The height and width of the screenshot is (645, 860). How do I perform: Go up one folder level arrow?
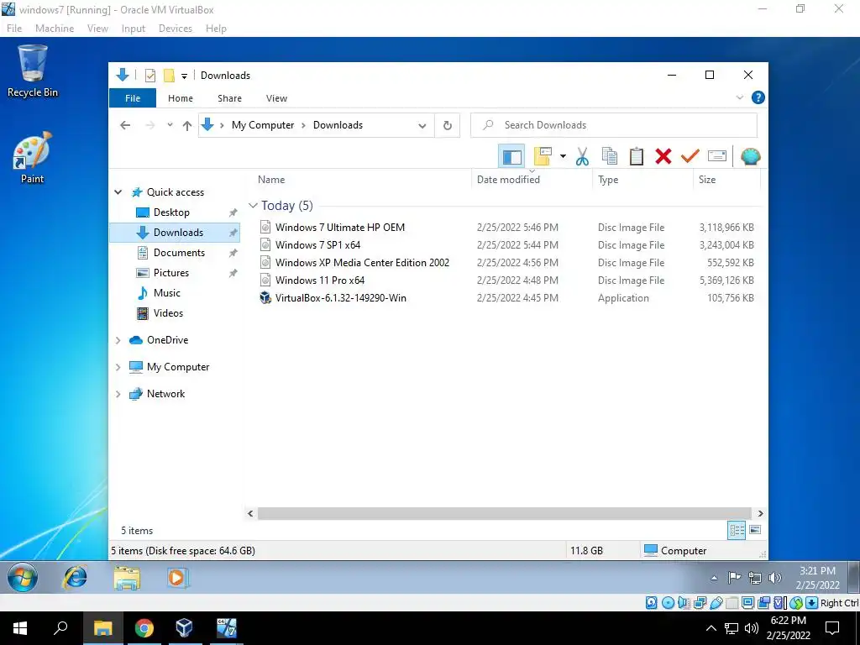click(187, 125)
